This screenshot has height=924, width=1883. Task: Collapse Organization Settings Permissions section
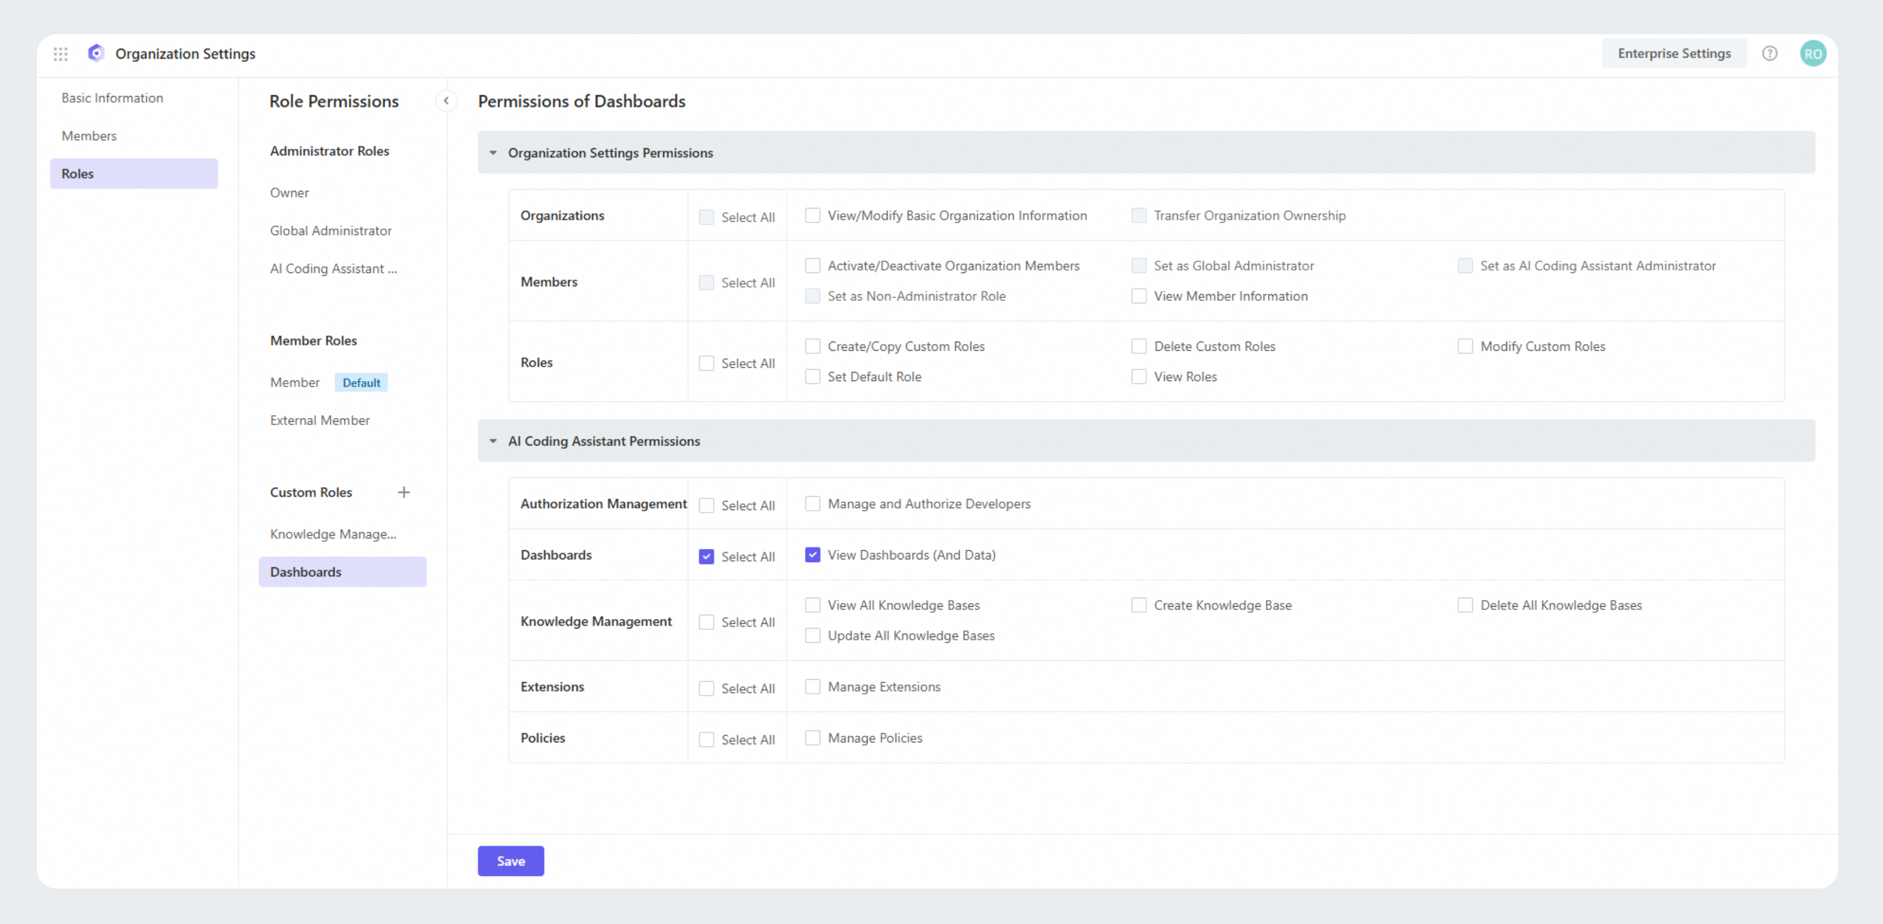pyautogui.click(x=493, y=153)
